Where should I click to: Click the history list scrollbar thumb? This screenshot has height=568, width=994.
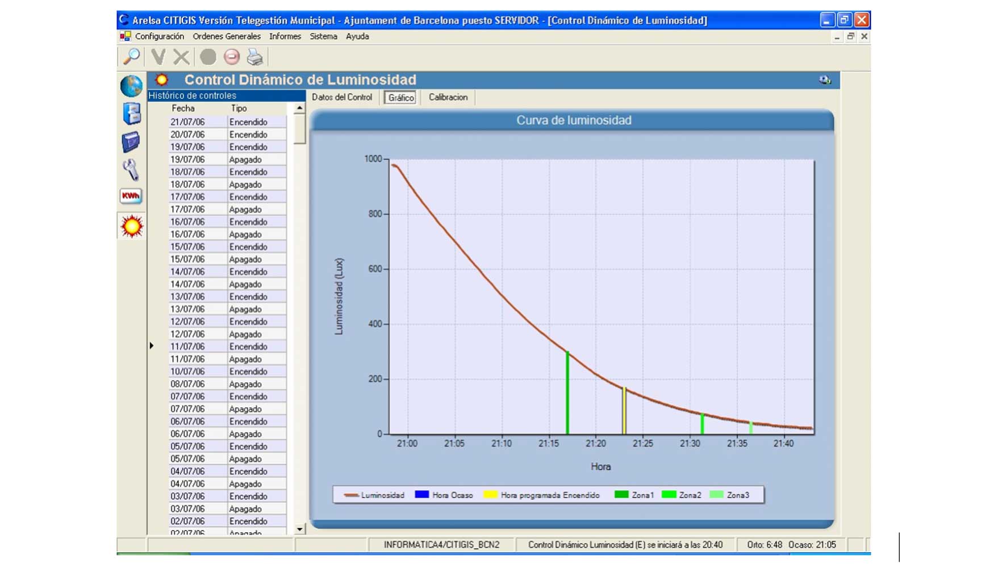pyautogui.click(x=299, y=129)
